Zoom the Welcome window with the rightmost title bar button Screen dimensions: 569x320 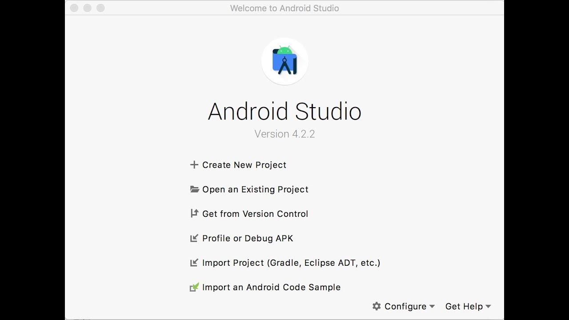101,8
